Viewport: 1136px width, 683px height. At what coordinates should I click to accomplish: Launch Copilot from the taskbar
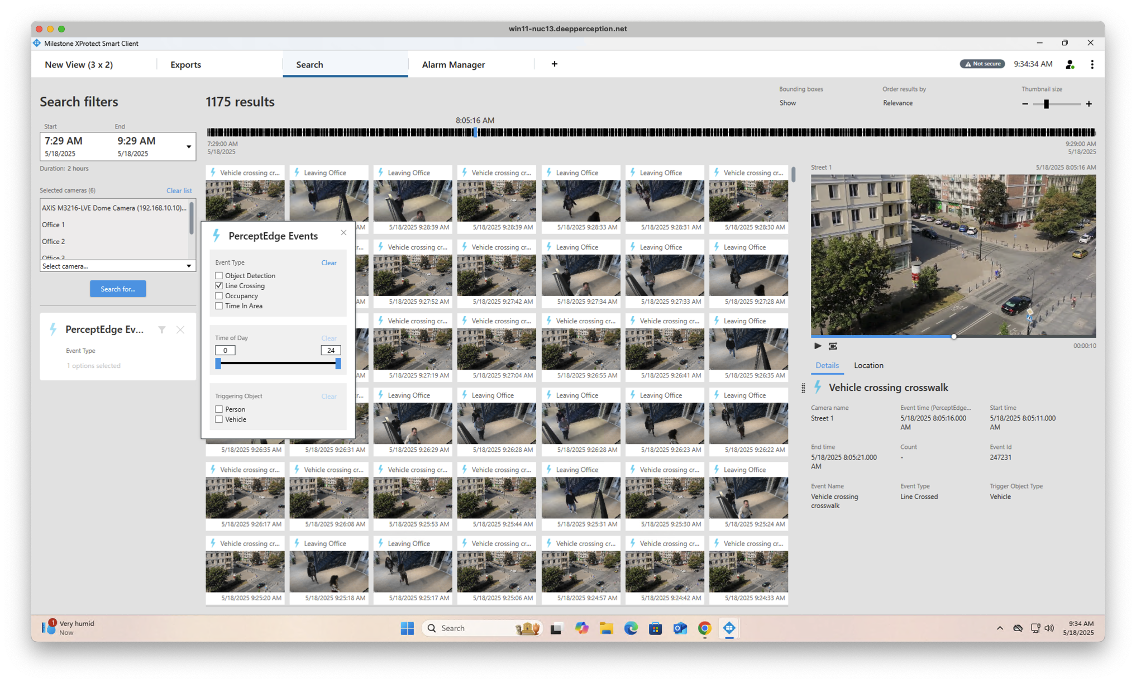[x=581, y=628]
